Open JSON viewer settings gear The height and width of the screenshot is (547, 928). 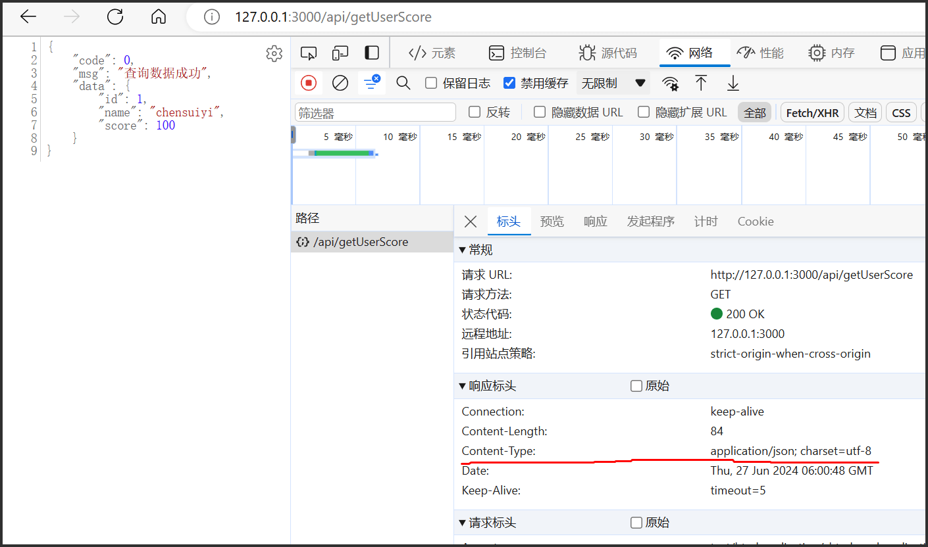coord(274,54)
